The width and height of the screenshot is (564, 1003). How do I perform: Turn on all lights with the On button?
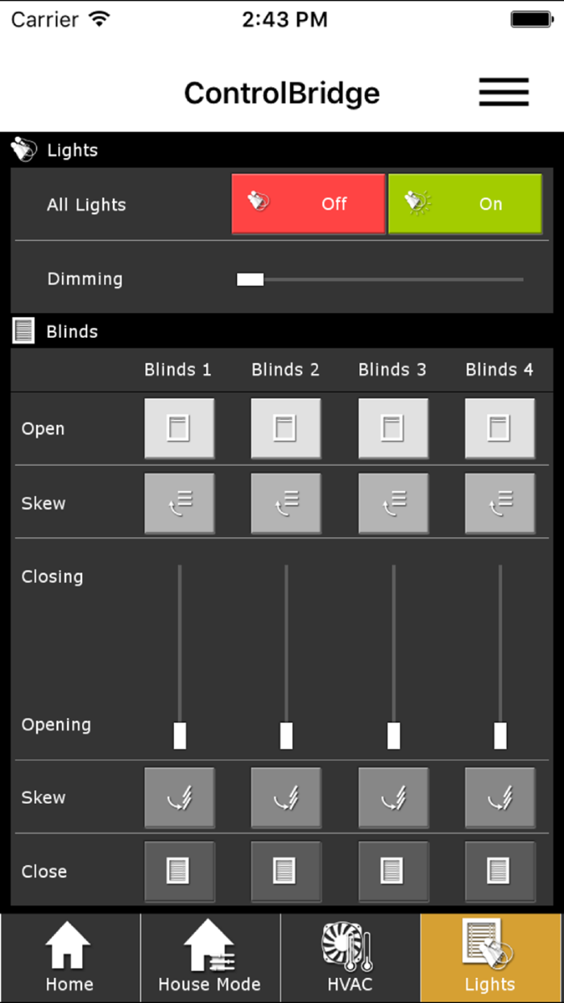pos(465,204)
